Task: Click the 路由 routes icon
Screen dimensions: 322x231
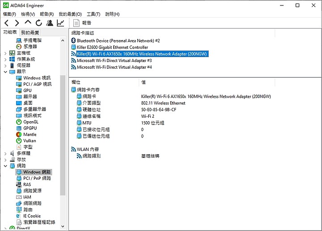Action: point(19,210)
